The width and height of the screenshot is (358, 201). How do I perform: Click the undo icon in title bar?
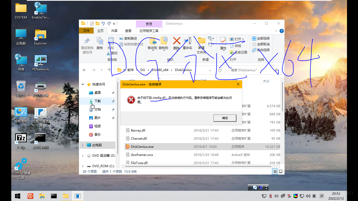(x=103, y=24)
